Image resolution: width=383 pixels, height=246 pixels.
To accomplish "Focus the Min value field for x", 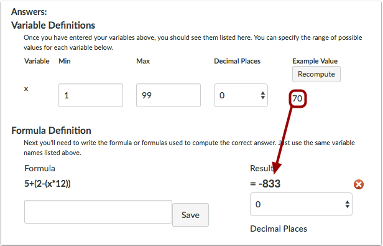I will [x=91, y=95].
